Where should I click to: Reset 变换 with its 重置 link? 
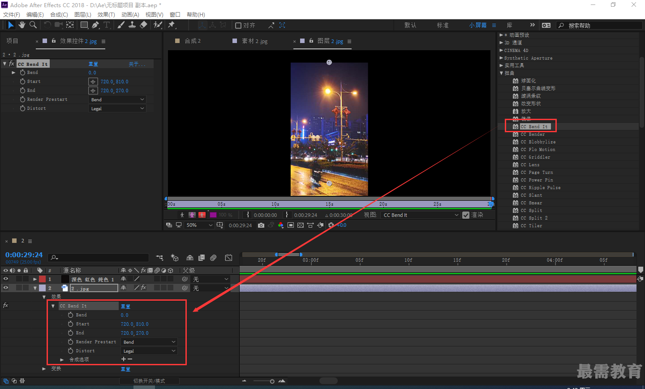click(125, 369)
